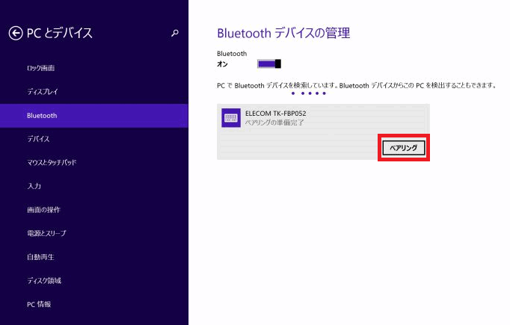Select the ELECOM TK-FBP052 device name

[275, 114]
